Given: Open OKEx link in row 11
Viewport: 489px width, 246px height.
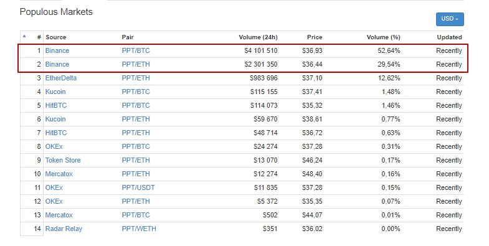Looking at the screenshot, I should click(54, 187).
